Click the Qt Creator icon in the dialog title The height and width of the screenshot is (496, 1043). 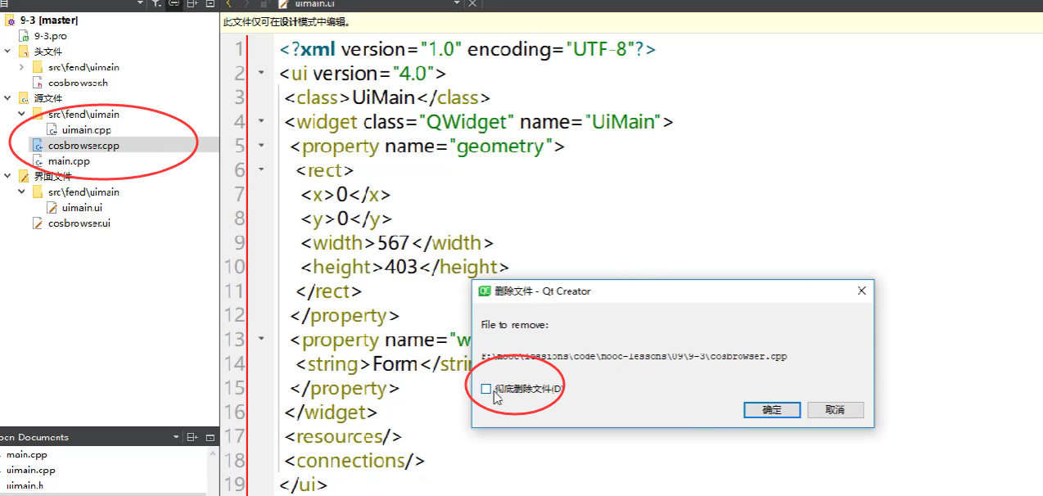(x=485, y=291)
